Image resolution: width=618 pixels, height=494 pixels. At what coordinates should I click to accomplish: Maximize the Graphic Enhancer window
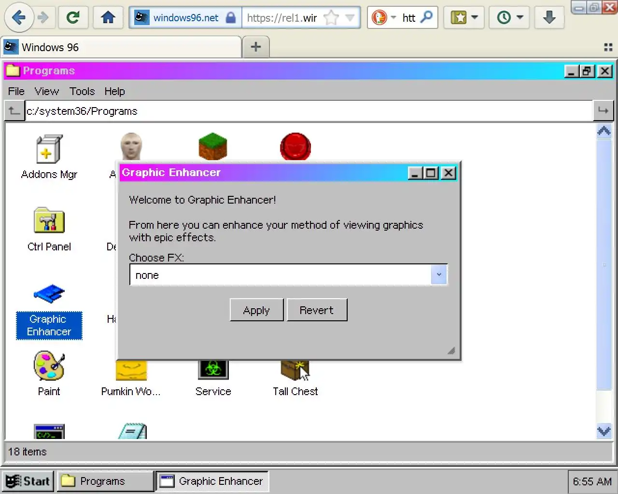431,173
